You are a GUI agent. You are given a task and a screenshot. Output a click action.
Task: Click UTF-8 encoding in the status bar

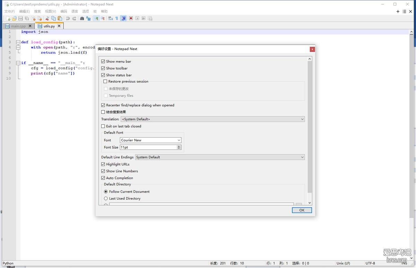click(370, 263)
